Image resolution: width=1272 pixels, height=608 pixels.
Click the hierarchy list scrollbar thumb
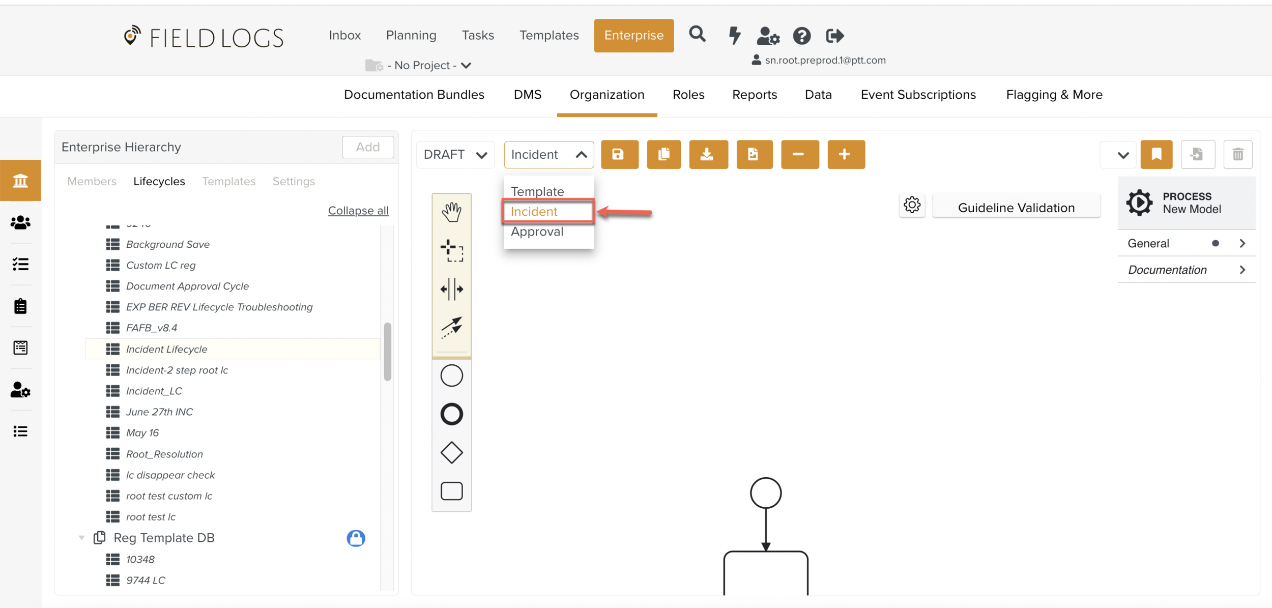pos(387,351)
